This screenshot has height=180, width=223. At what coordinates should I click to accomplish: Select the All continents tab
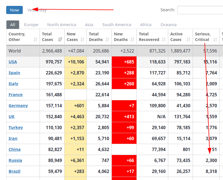click(x=13, y=25)
